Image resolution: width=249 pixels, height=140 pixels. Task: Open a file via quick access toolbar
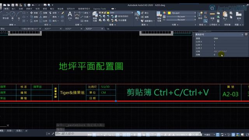[x=9, y=5]
